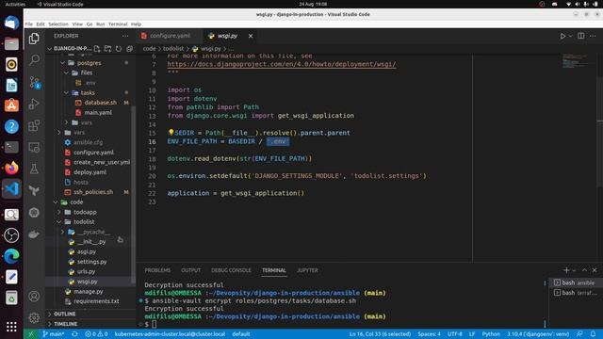
Task: Follow the docs.djangoproject.com wsgi link
Action: (x=281, y=64)
